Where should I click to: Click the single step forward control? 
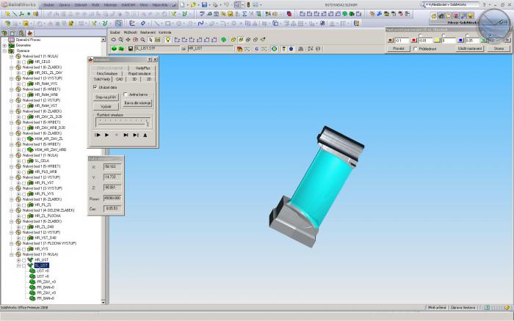click(x=126, y=135)
